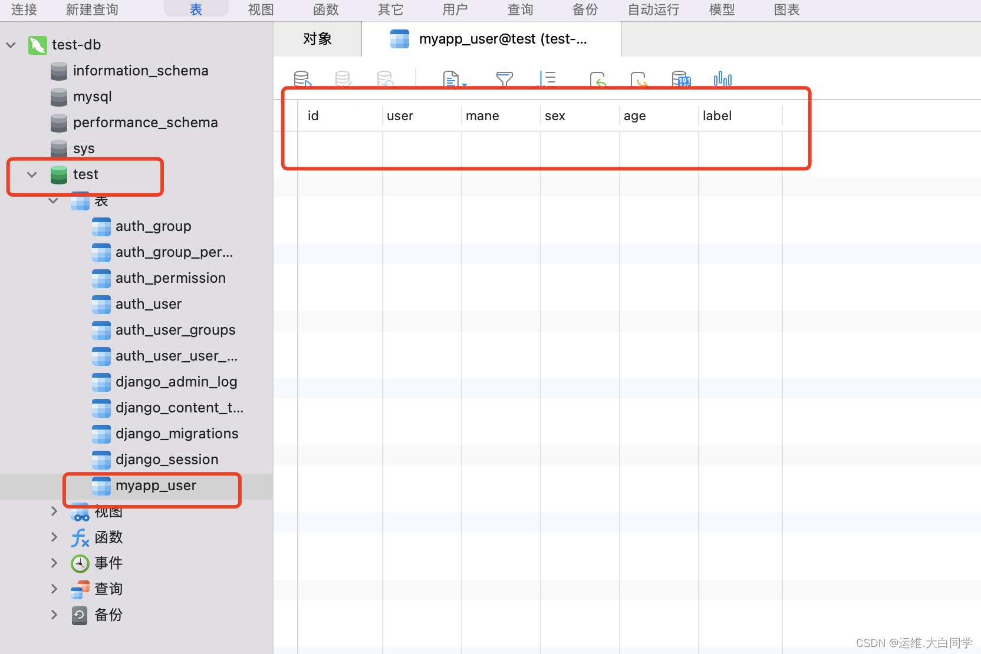Click the sys database icon
The width and height of the screenshot is (981, 654).
pyautogui.click(x=59, y=149)
